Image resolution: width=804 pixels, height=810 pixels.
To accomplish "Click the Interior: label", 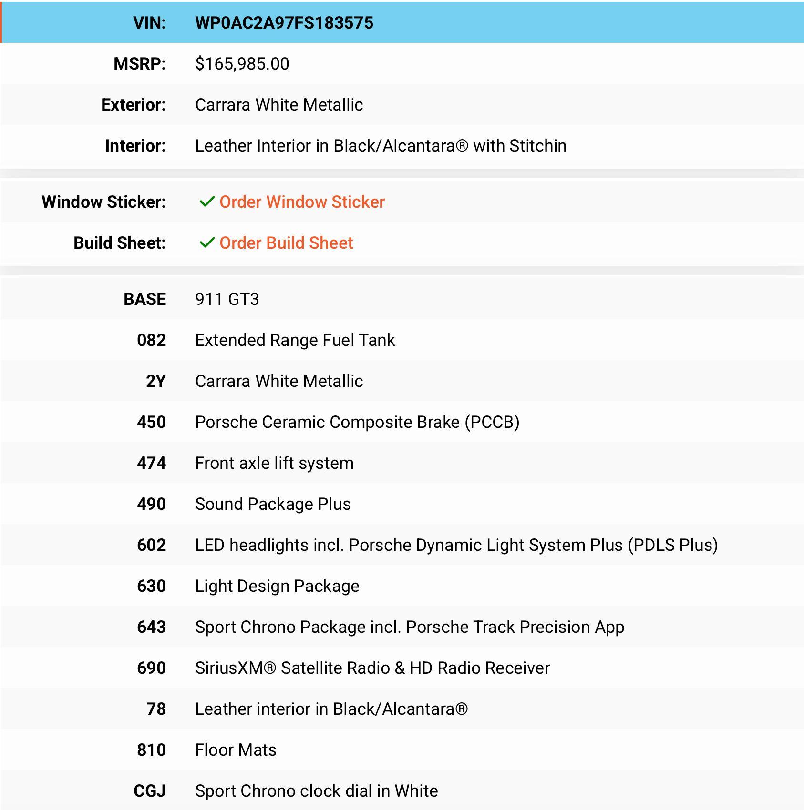I will coord(135,146).
